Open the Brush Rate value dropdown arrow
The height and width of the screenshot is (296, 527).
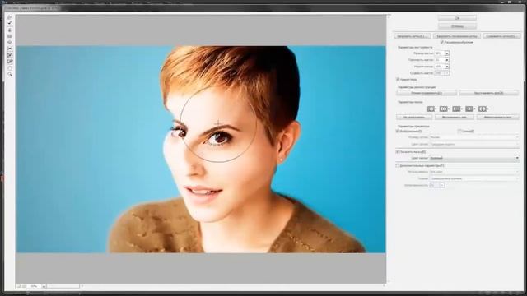point(447,73)
